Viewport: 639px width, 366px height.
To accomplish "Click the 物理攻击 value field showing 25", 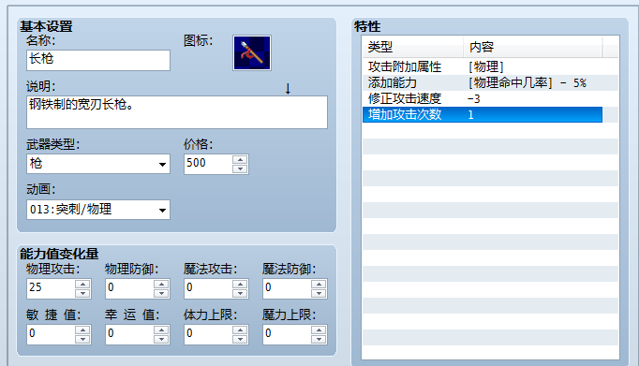I will [x=51, y=288].
